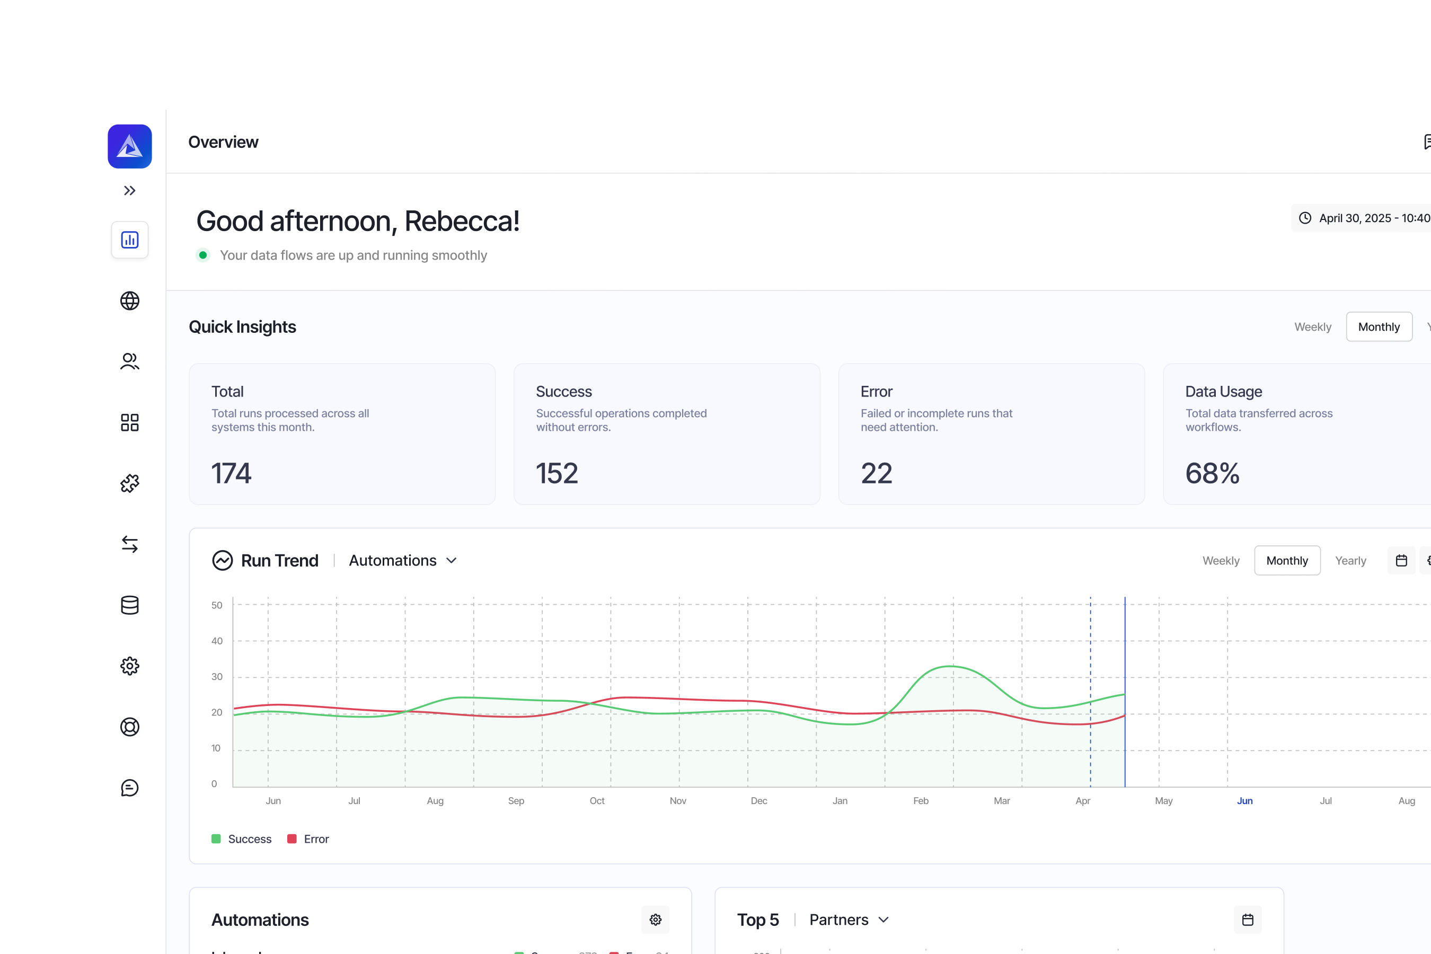Viewport: 1431px width, 954px height.
Task: Click the green Success legend swatch
Action: pyautogui.click(x=216, y=839)
